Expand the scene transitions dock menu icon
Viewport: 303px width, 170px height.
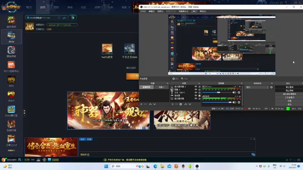pyautogui.click(x=272, y=83)
